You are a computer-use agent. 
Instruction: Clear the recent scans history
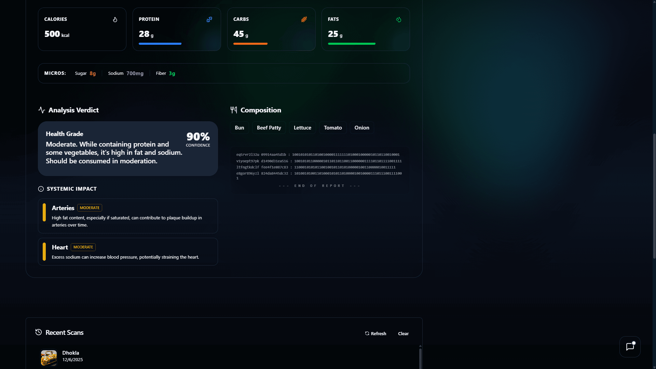[x=403, y=333]
